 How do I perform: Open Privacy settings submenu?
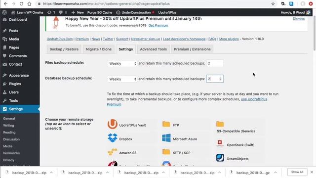pos(9,160)
